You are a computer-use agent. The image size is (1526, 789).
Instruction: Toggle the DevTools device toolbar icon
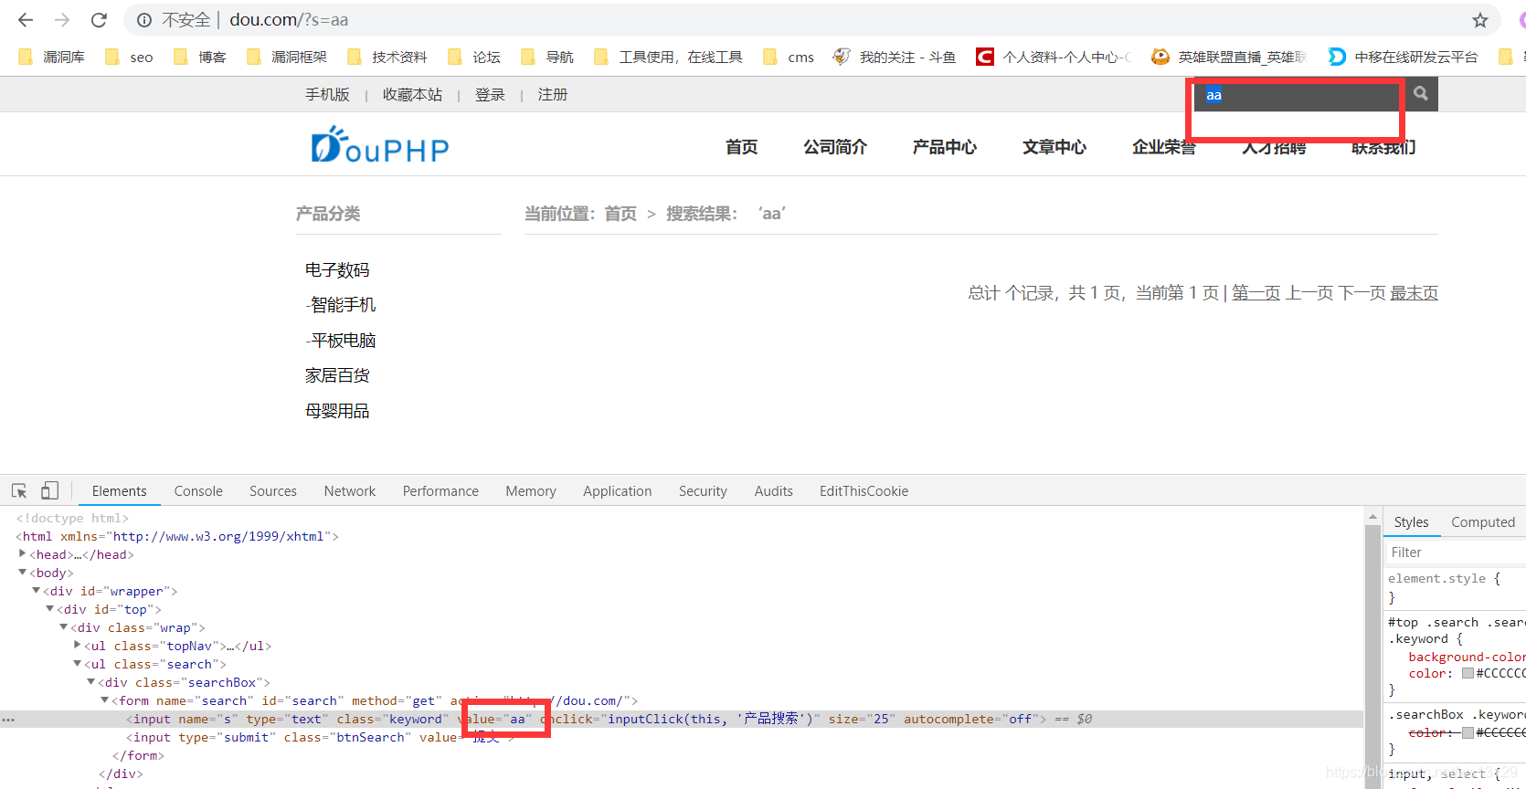click(x=49, y=491)
